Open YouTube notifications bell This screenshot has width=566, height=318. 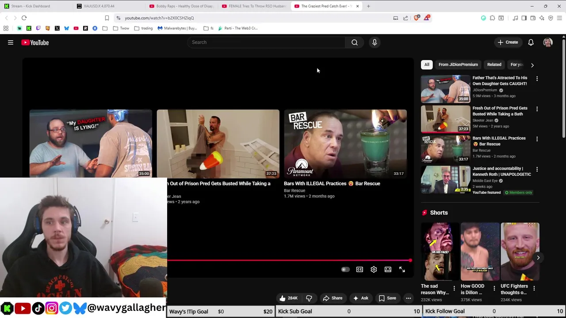pyautogui.click(x=531, y=42)
